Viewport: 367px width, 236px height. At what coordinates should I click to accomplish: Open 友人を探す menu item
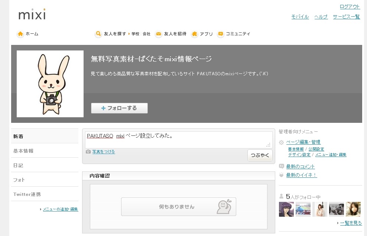(115, 34)
